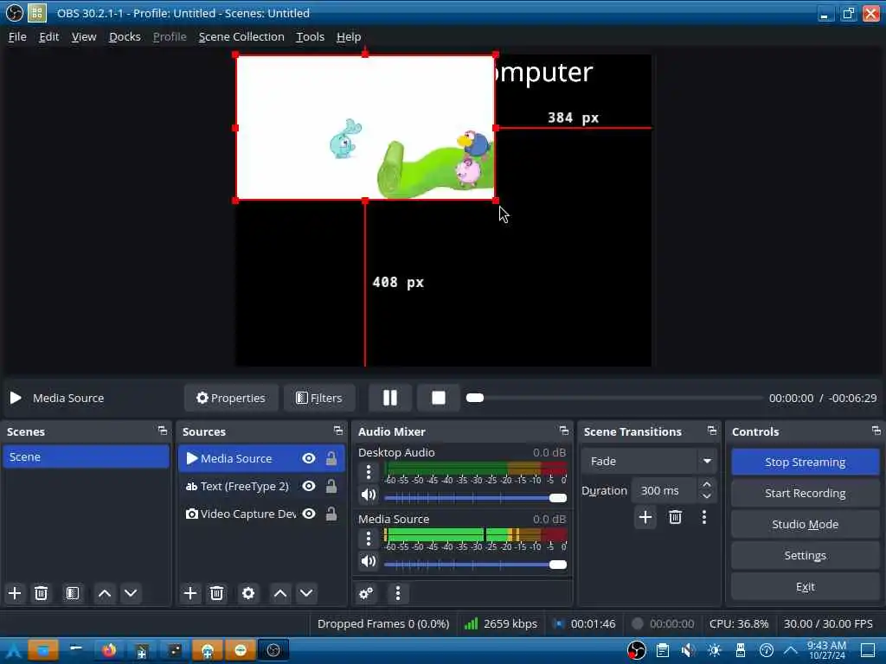Select Video Capture Device source row
Screen dimensions: 886x664
(x=261, y=514)
